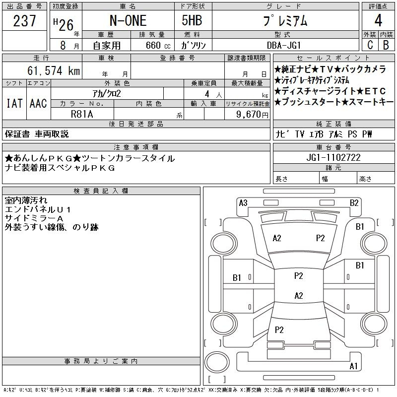Select the sales point "★プッシュスタート★スマートキー"

point(334,102)
